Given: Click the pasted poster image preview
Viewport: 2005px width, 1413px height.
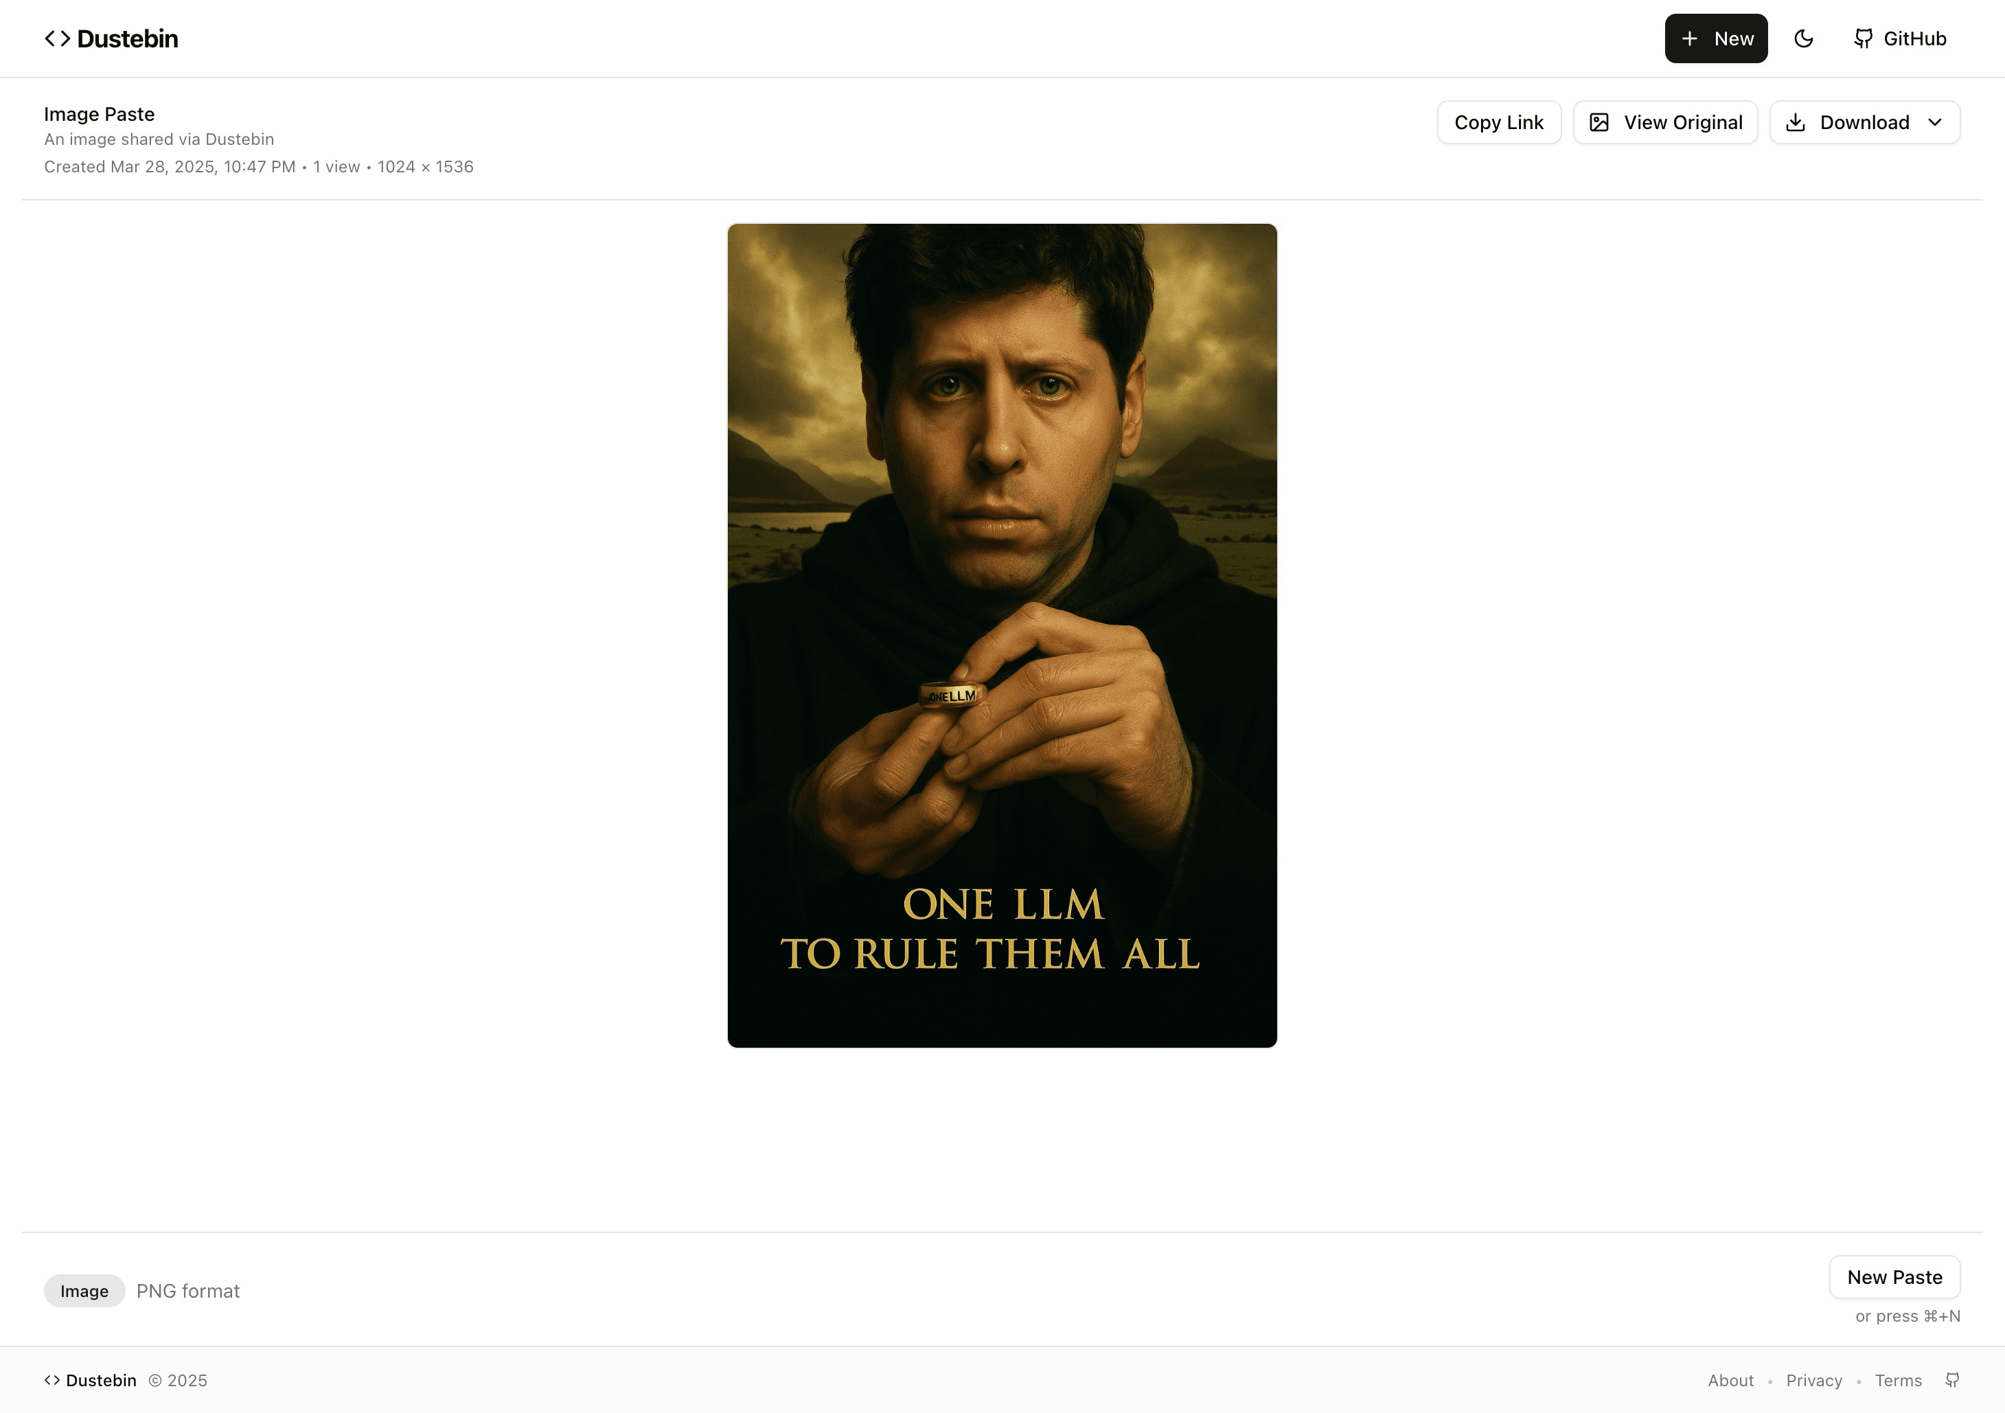Looking at the screenshot, I should (1002, 635).
